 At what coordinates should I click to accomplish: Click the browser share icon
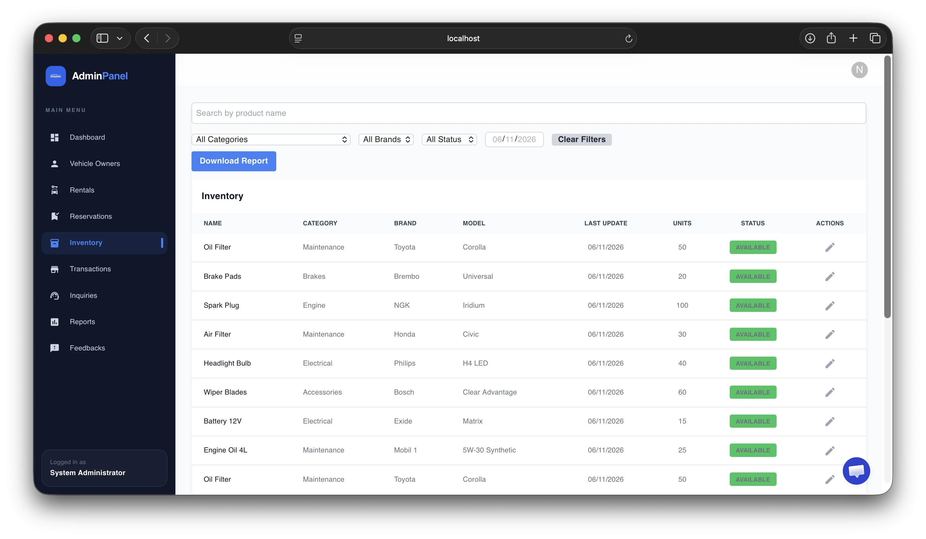pyautogui.click(x=831, y=38)
